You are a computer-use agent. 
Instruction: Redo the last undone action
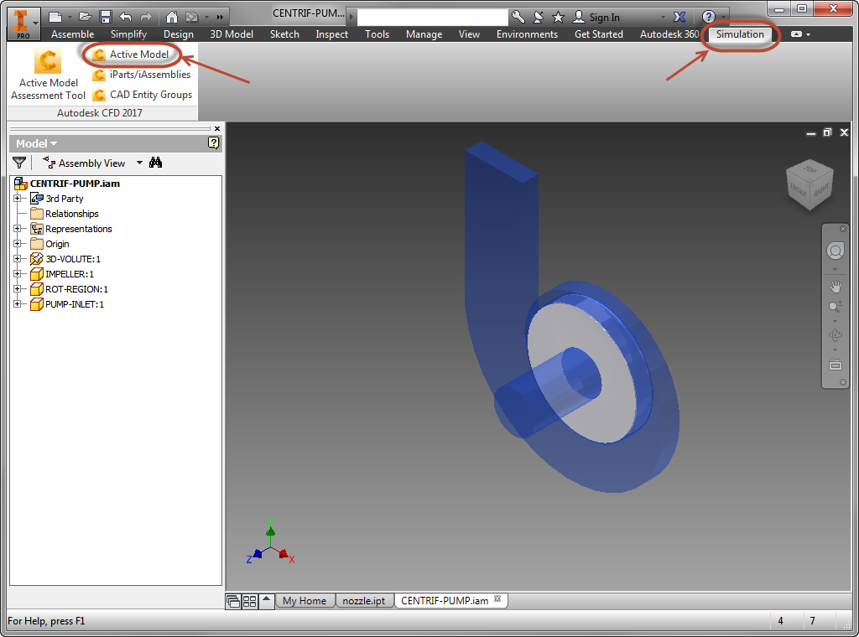(146, 17)
